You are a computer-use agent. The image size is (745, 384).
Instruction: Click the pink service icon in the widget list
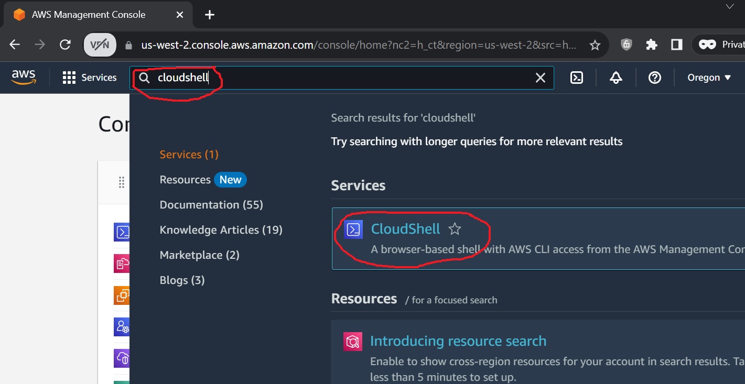pyautogui.click(x=122, y=263)
